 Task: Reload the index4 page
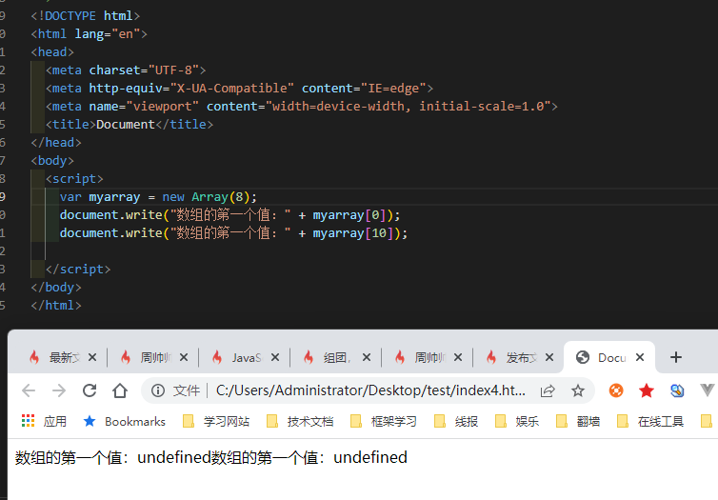[90, 390]
